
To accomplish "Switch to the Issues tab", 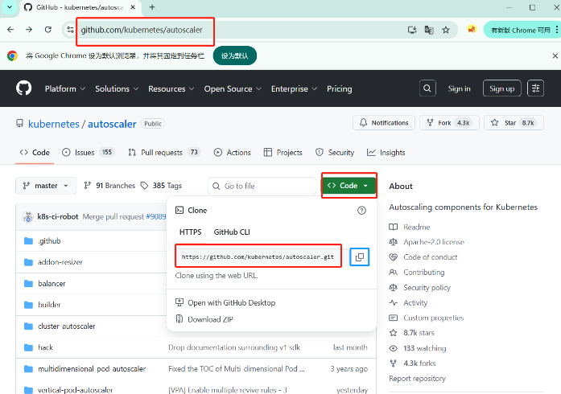I will click(88, 153).
